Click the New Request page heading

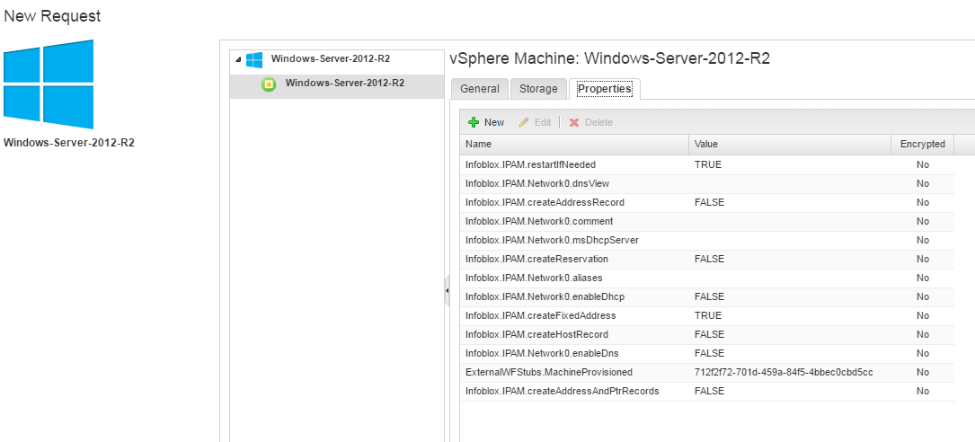pyautogui.click(x=52, y=16)
